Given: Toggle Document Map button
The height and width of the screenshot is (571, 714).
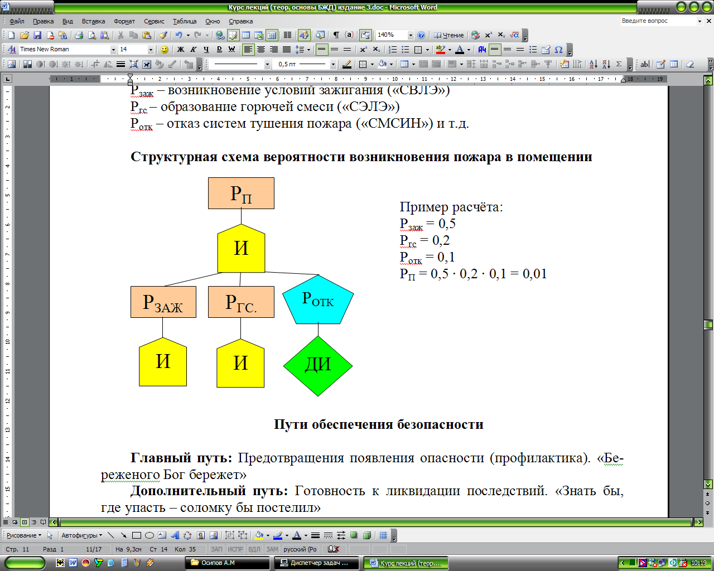Looking at the screenshot, I should tap(321, 35).
